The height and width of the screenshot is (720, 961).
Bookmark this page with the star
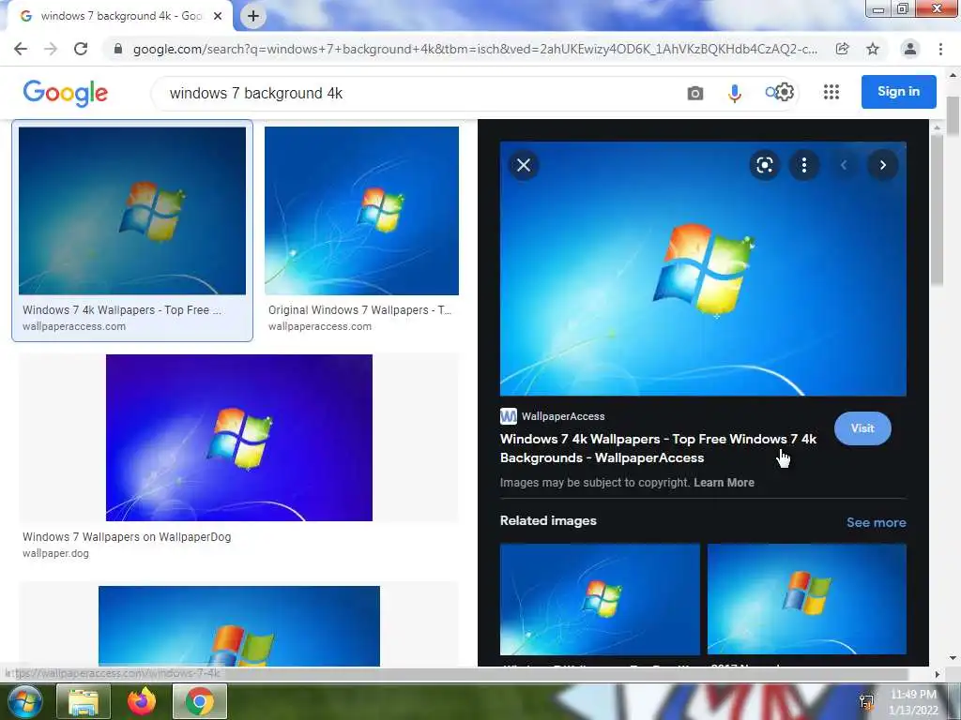873,49
